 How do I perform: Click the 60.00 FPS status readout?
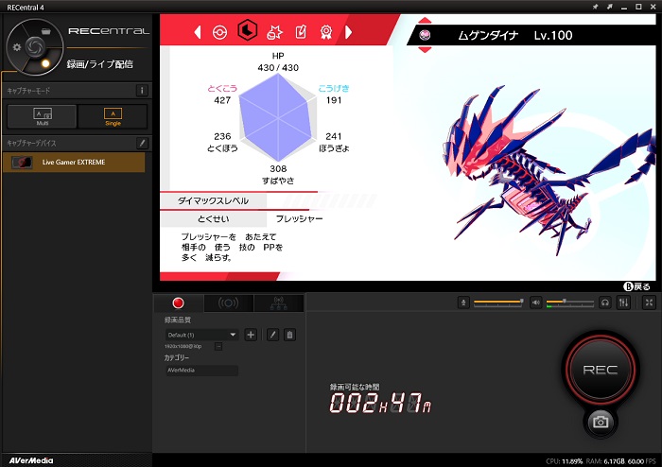(642, 461)
